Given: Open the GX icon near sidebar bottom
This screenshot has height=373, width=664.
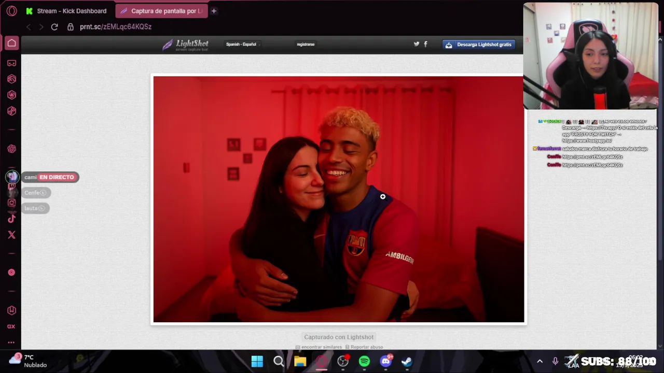Looking at the screenshot, I should click(x=11, y=326).
